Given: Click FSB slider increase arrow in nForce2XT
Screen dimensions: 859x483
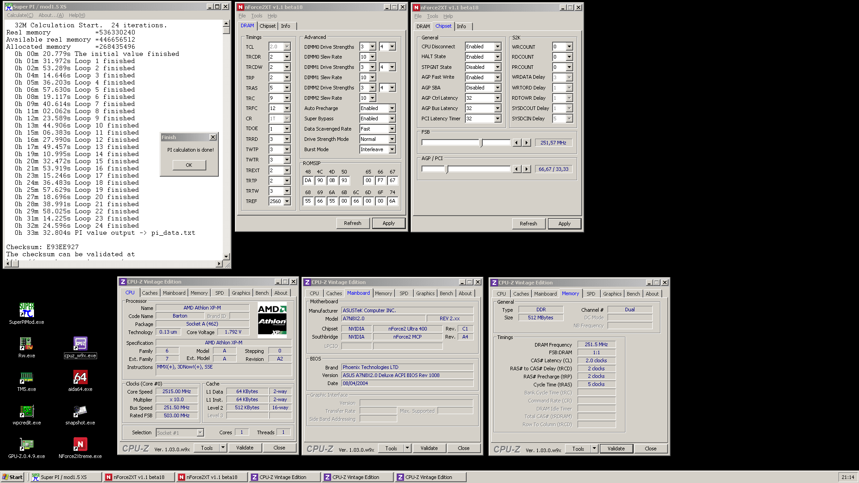Looking at the screenshot, I should [527, 143].
